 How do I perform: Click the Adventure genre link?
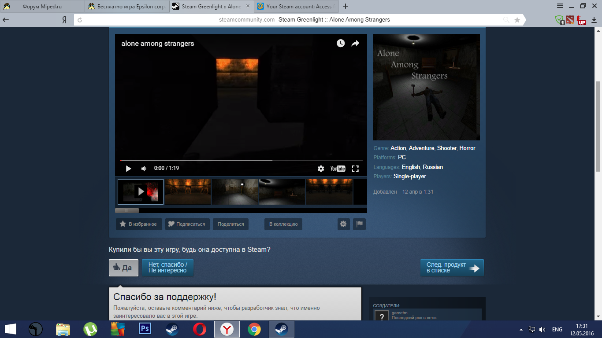pos(422,148)
